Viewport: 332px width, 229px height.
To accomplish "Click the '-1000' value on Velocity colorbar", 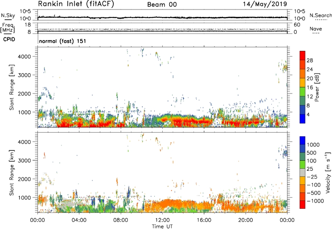I will coord(315,201).
